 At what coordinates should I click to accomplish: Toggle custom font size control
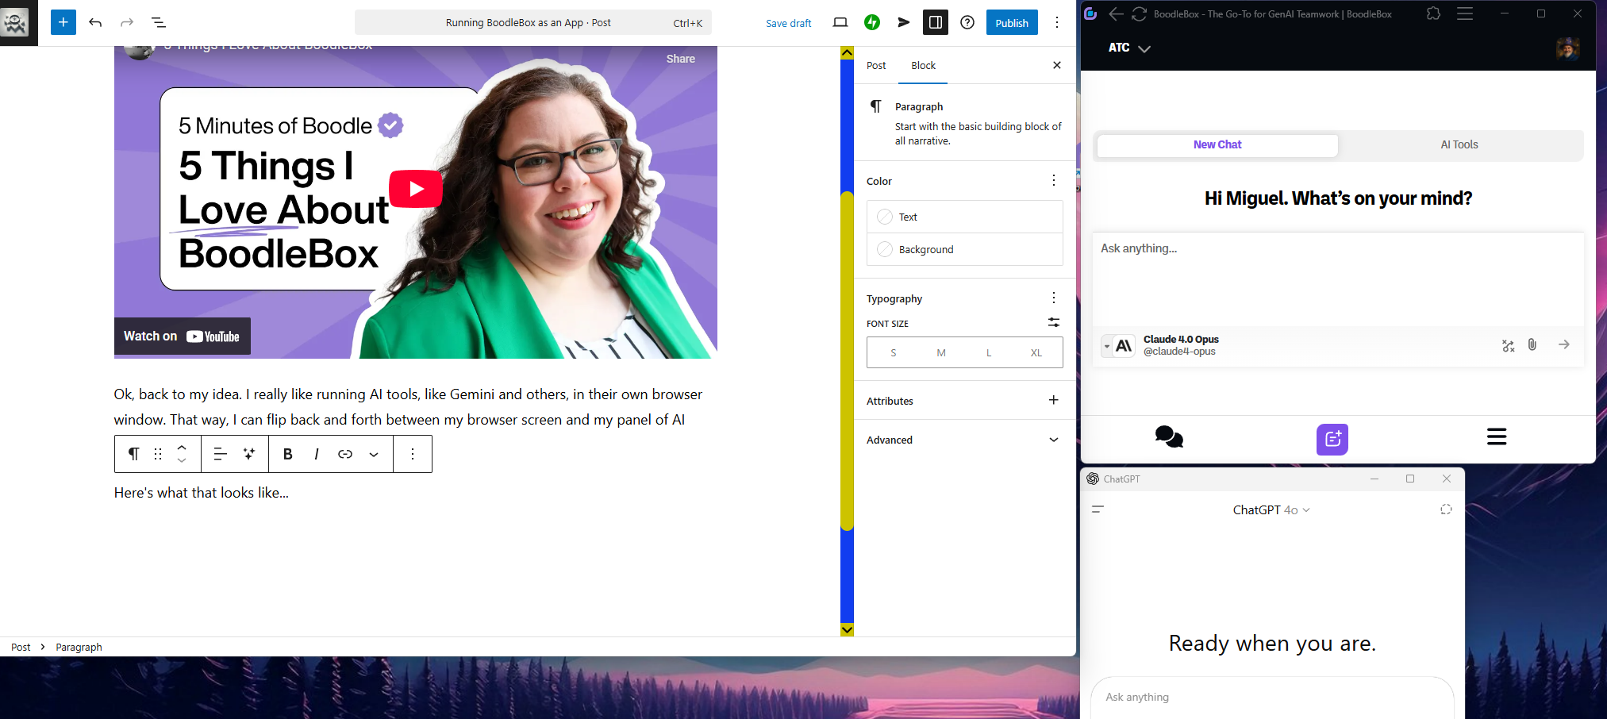click(1053, 322)
